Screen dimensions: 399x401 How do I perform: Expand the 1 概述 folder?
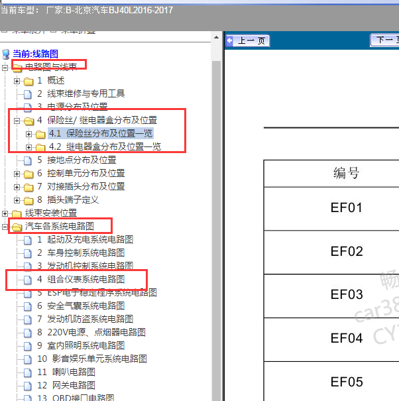click(17, 81)
